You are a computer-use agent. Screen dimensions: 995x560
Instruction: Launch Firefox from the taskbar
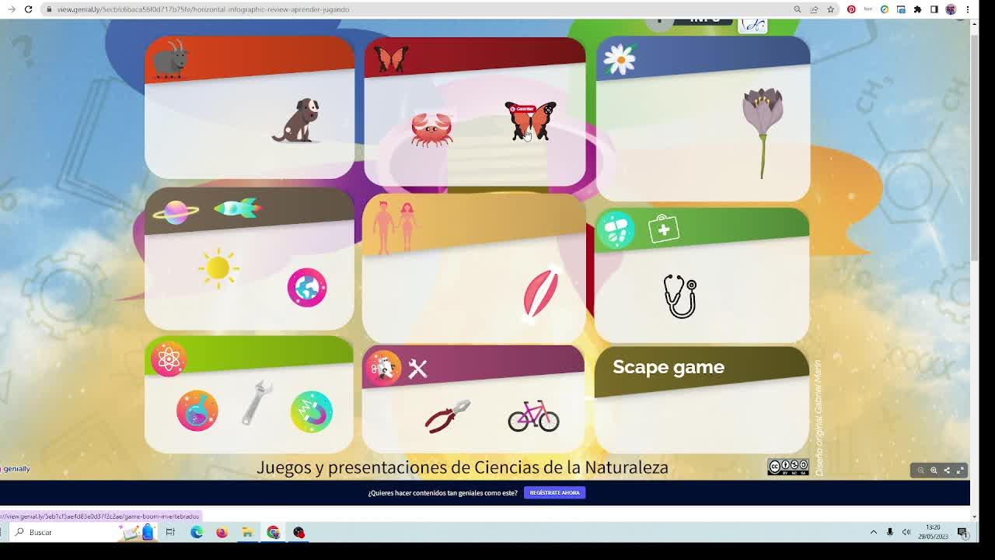pos(222,532)
